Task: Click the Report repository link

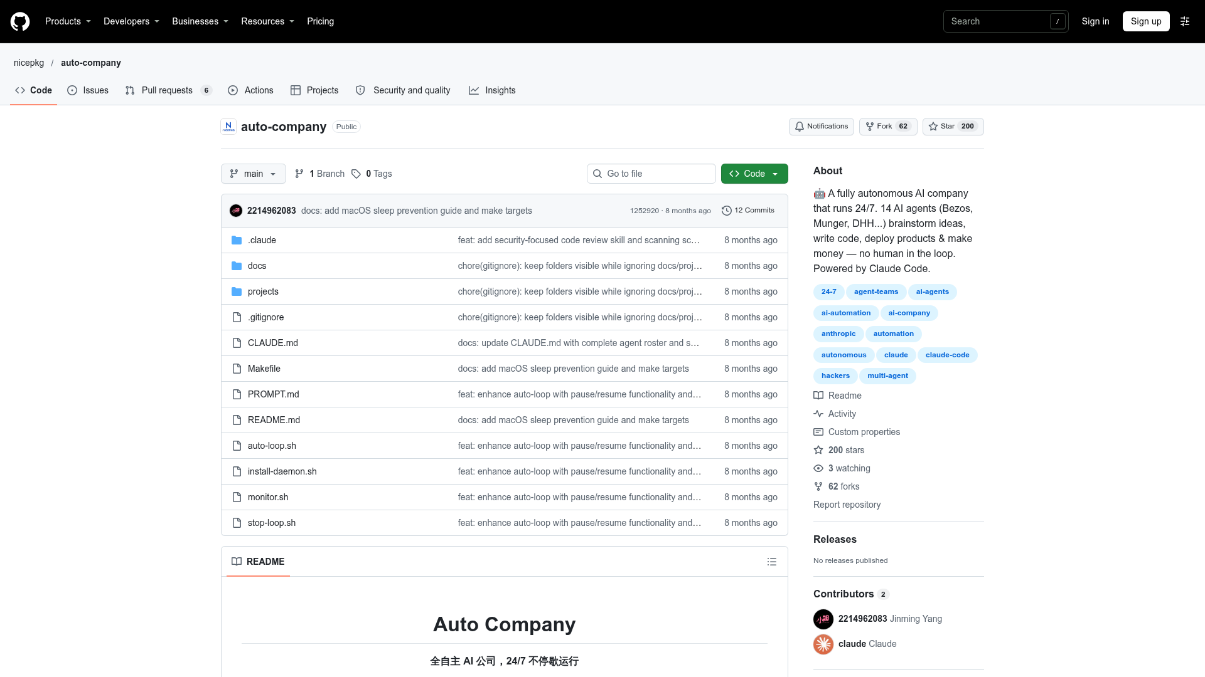Action: (847, 505)
